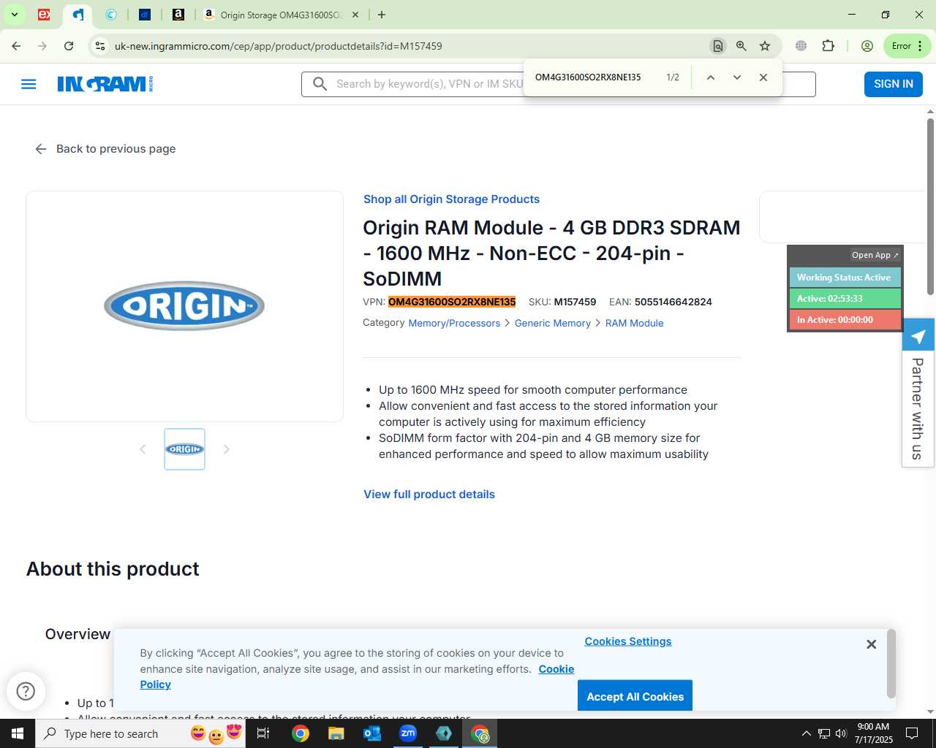Open Memory/Processors category link

pos(454,323)
